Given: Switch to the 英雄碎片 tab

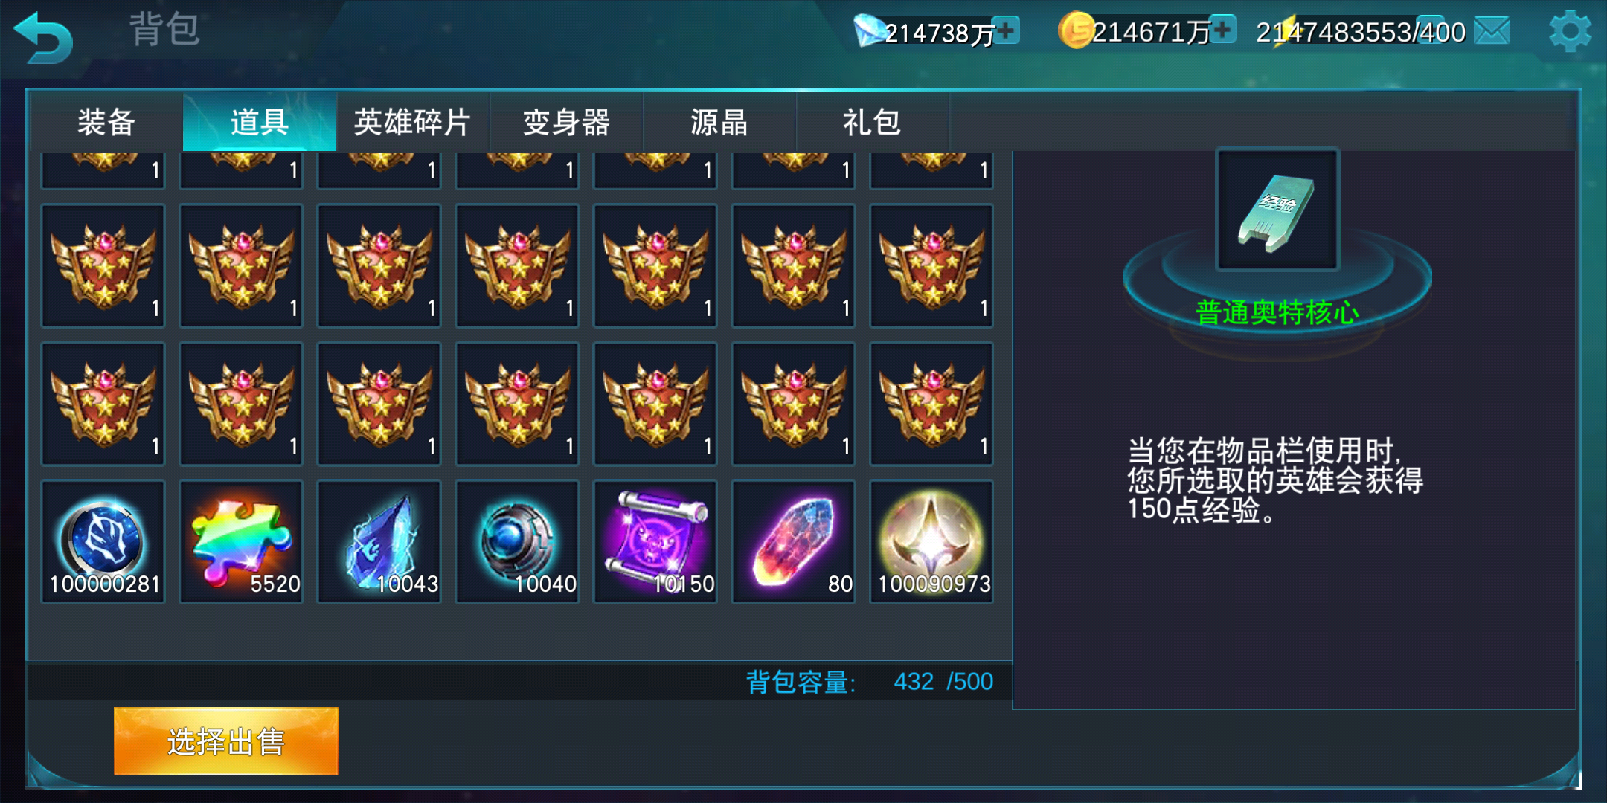Looking at the screenshot, I should pos(413,122).
